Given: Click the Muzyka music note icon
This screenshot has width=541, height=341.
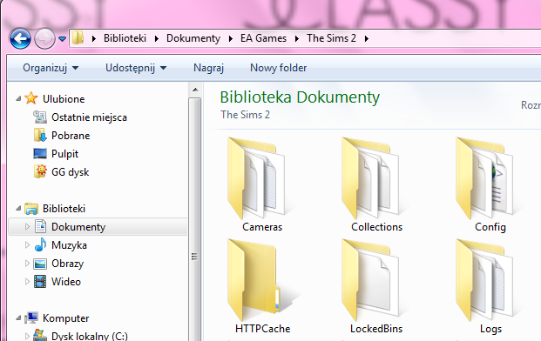Looking at the screenshot, I should [x=40, y=244].
